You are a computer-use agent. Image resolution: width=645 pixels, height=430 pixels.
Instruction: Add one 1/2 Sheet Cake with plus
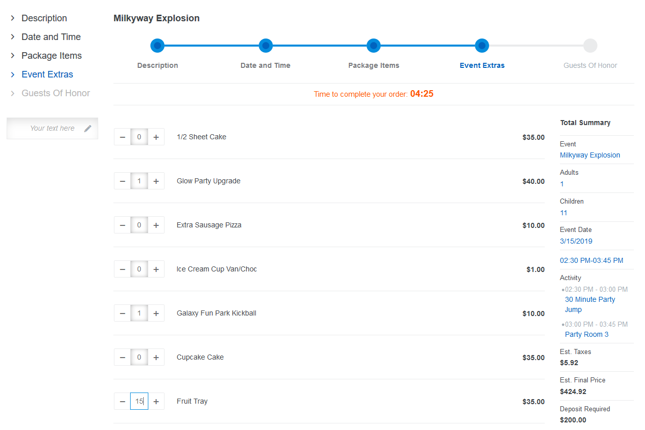156,137
